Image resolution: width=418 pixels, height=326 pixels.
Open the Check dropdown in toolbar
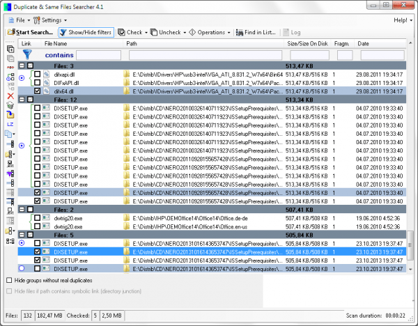tap(133, 32)
